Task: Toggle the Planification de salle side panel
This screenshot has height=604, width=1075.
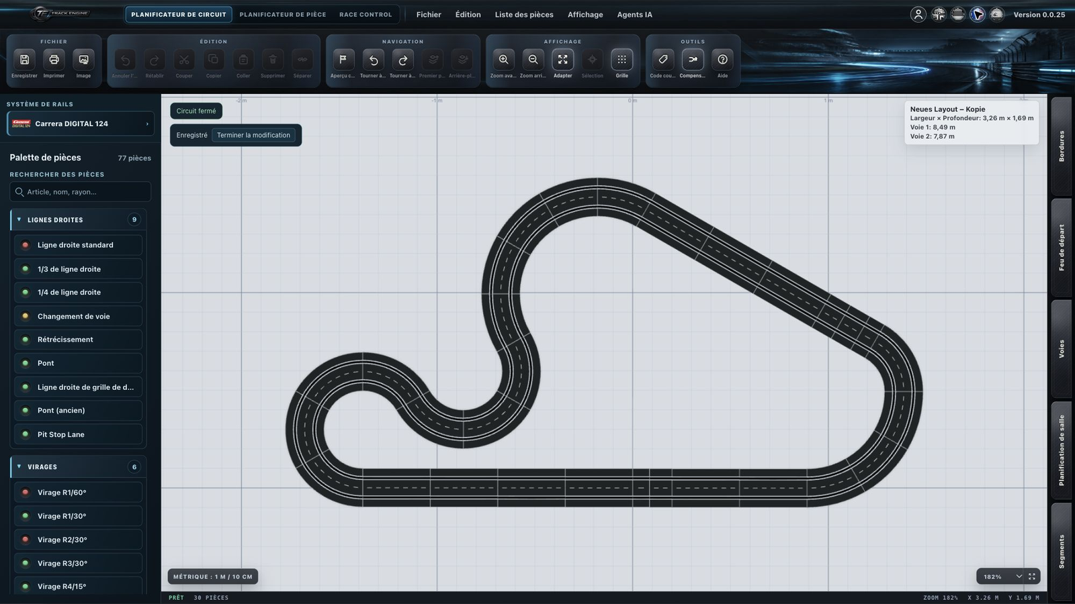Action: [x=1061, y=450]
